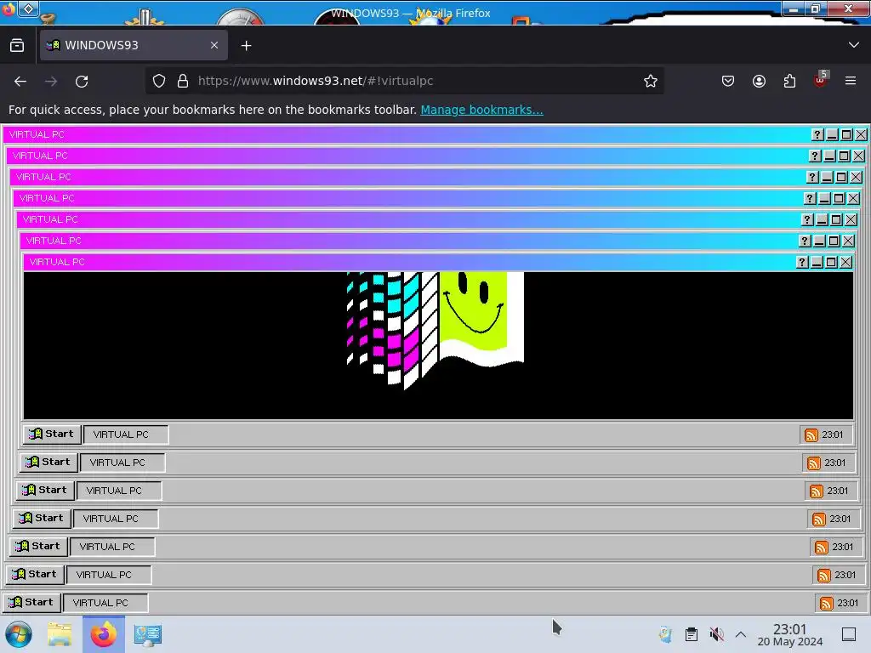The image size is (871, 653).
Task: Open Start menu of outermost Windows93 desktop
Action: point(31,603)
